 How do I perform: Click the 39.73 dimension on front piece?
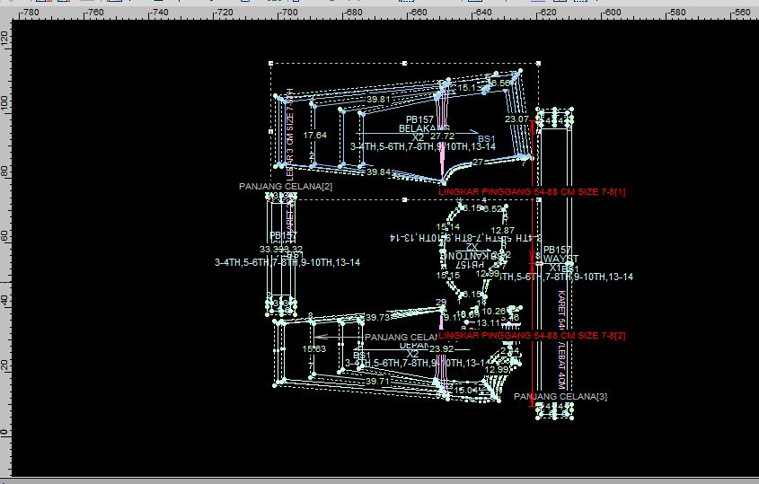coord(378,318)
